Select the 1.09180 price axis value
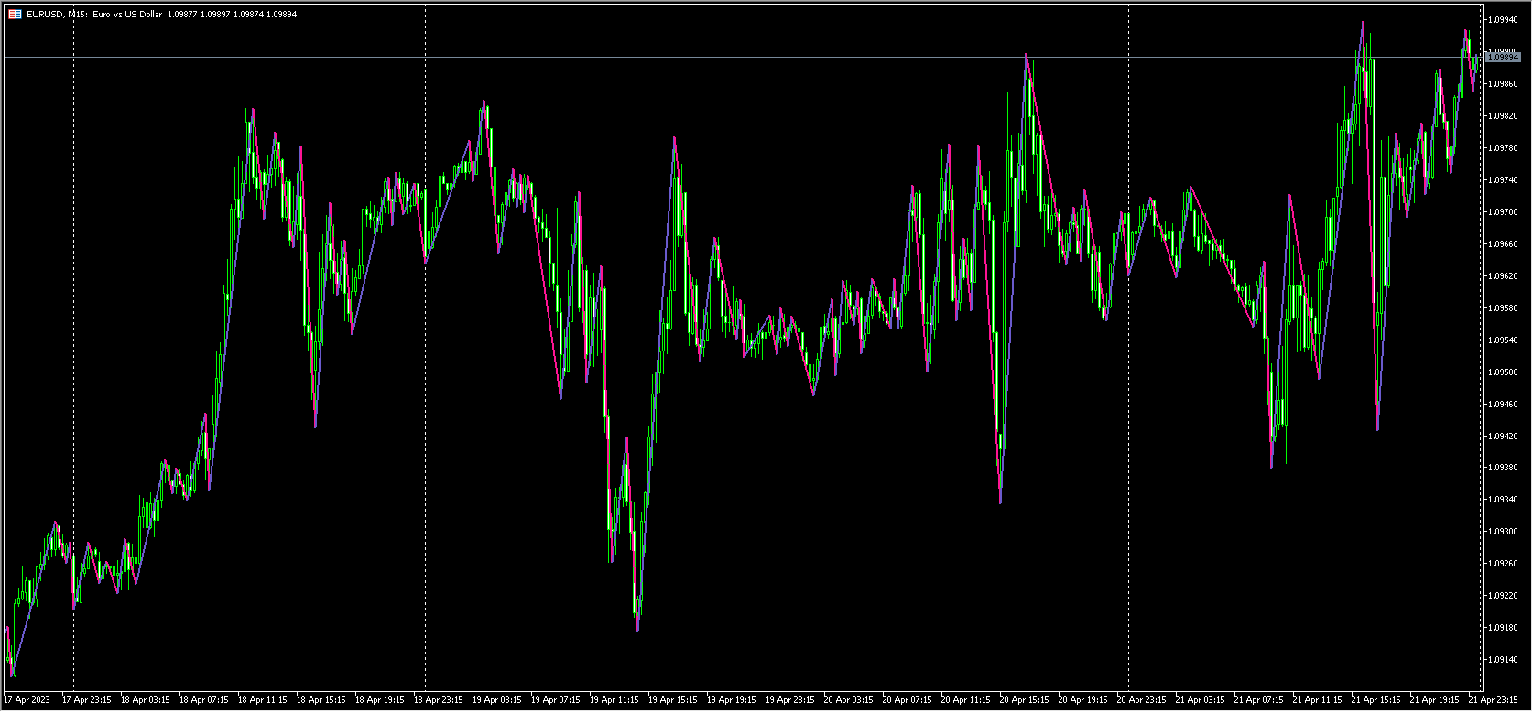The image size is (1533, 712). coord(1503,628)
